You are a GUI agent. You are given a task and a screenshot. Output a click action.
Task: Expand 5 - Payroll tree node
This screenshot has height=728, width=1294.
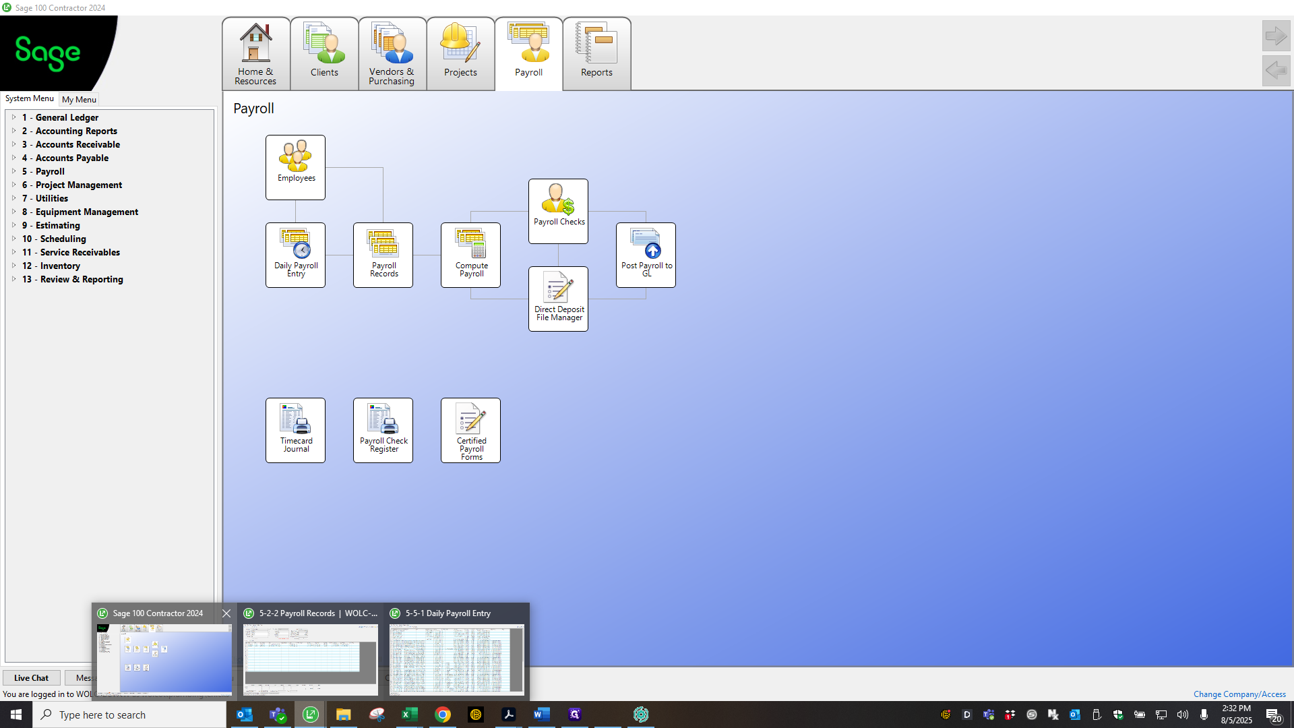[13, 171]
